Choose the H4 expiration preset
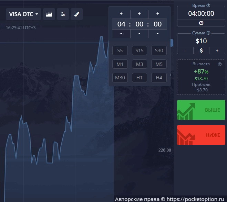 click(x=159, y=78)
